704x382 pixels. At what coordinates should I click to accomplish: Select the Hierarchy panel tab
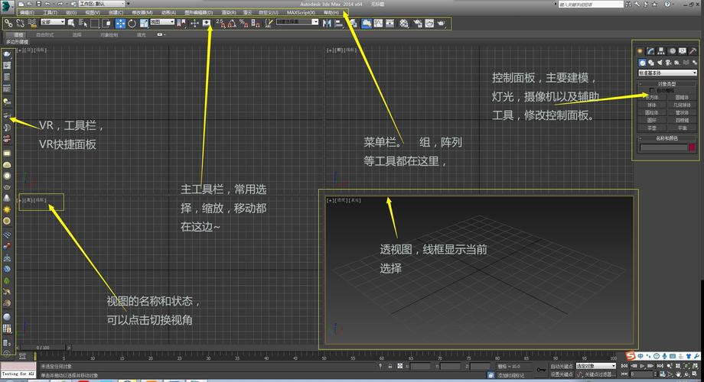660,50
